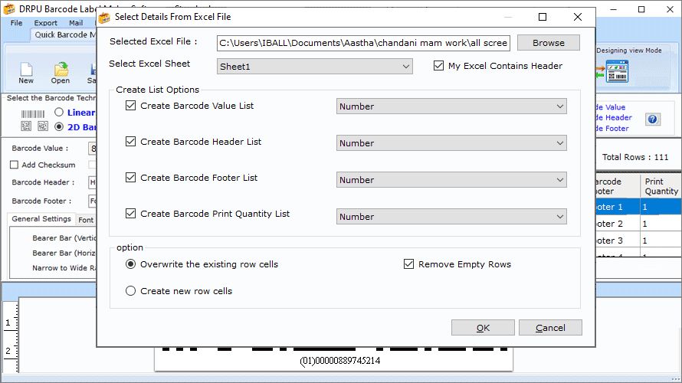682x383 pixels.
Task: Select Create new row cells option
Action: click(130, 291)
